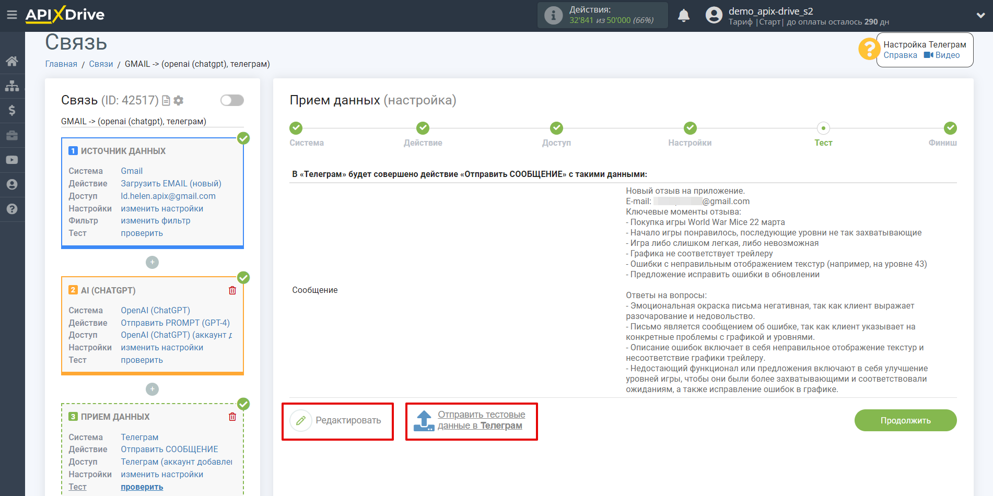993x496 pixels.
Task: Open the Видео help link
Action: 942,55
